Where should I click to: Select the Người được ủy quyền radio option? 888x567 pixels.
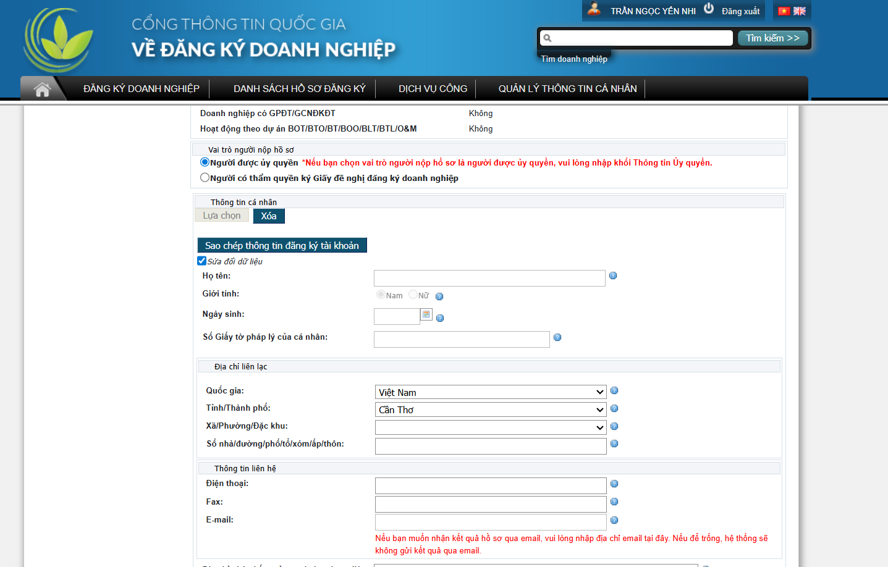pos(205,162)
